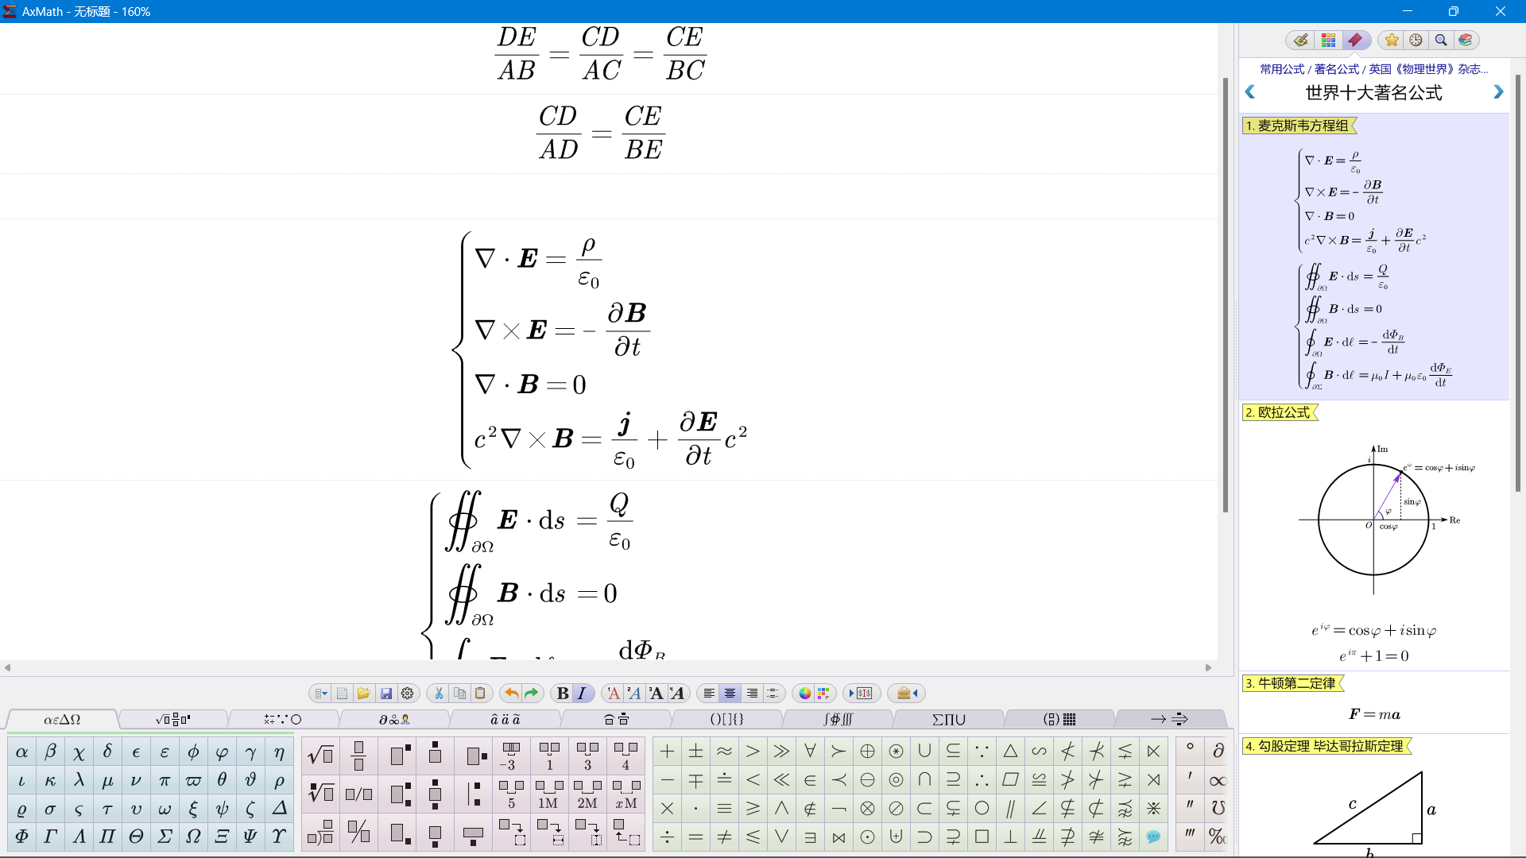The height and width of the screenshot is (858, 1526).
Task: Open the file with the yellow folder icon
Action: [x=363, y=694]
